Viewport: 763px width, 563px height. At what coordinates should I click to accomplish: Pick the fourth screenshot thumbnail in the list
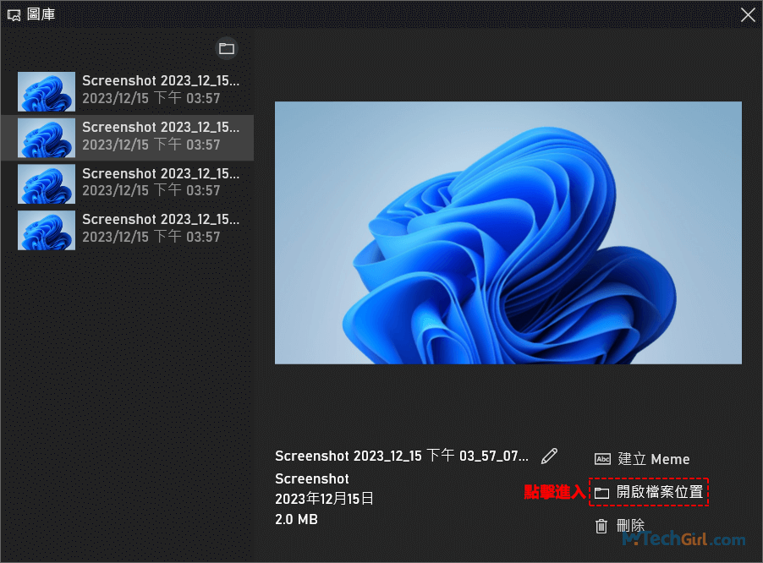pos(47,230)
